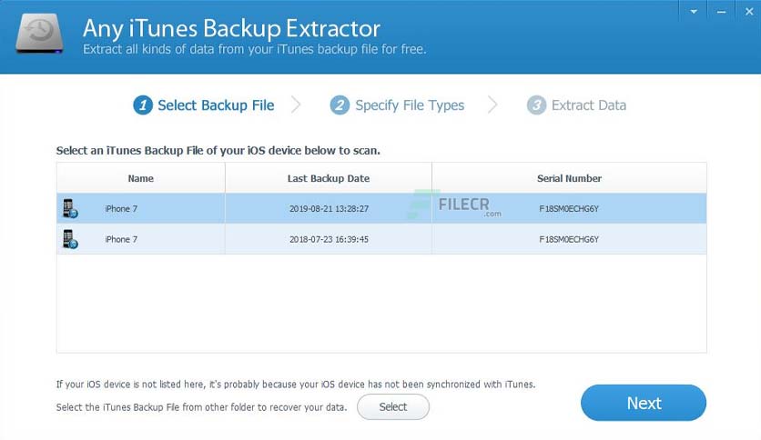Sort by the Name column header

click(x=141, y=178)
